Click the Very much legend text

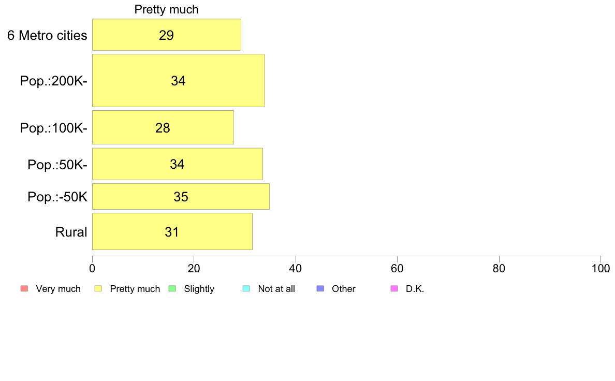point(58,289)
